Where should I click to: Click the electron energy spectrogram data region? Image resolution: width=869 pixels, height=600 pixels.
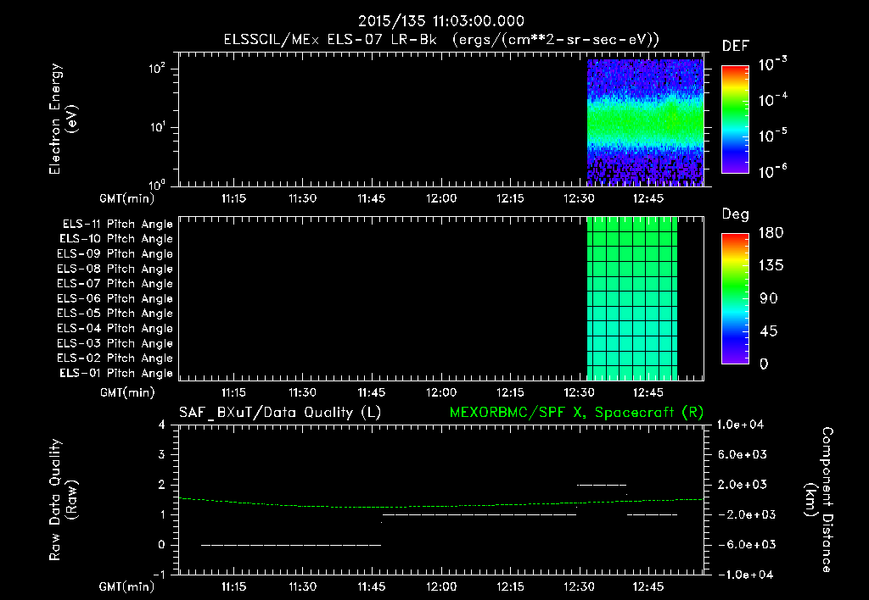click(x=645, y=122)
